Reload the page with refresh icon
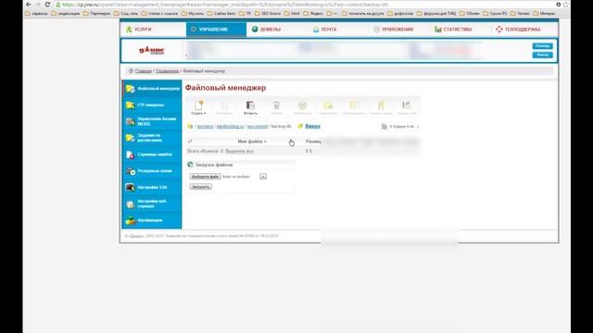Image resolution: width=593 pixels, height=333 pixels. click(x=47, y=5)
